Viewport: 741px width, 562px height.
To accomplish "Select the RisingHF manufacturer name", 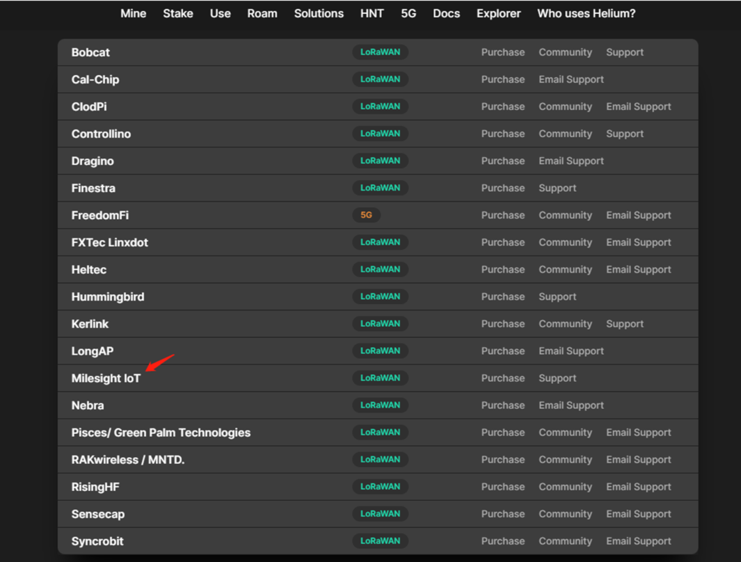I will (95, 487).
